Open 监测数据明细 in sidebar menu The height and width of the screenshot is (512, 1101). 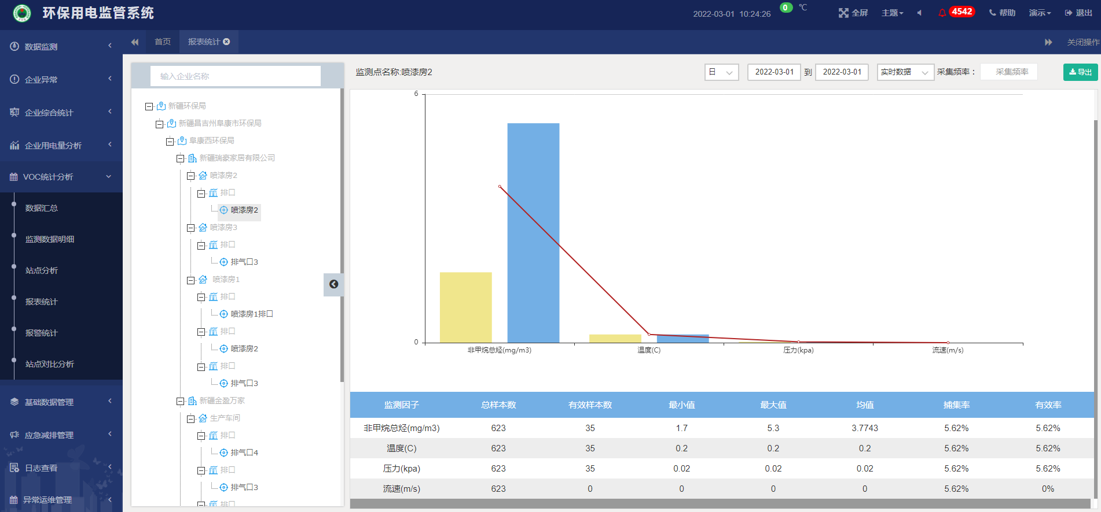tap(50, 239)
